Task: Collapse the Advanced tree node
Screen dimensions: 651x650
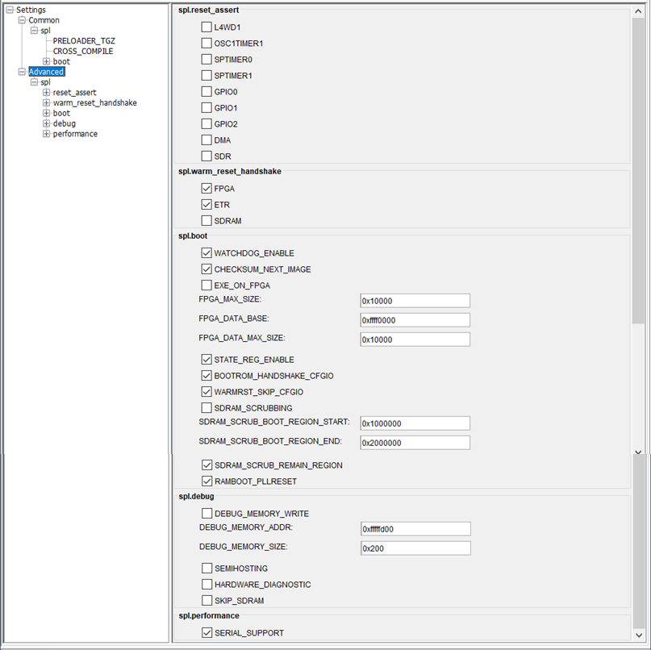Action: click(22, 72)
